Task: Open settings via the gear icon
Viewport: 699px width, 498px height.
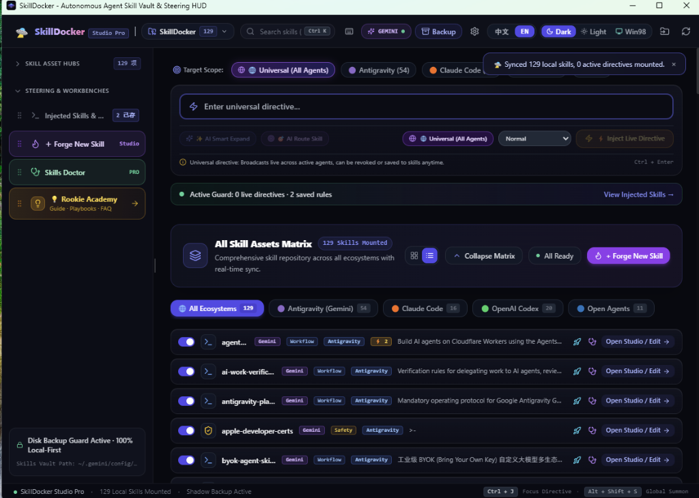Action: coord(474,31)
